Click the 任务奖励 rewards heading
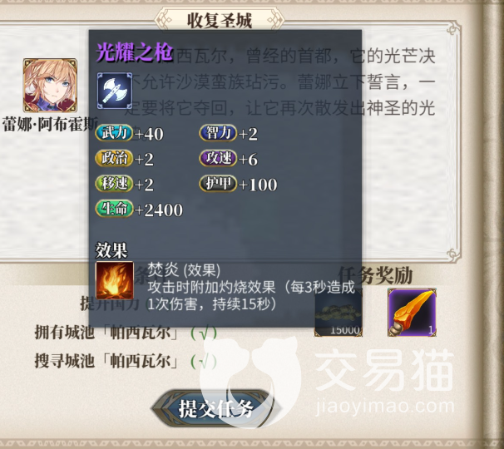The width and height of the screenshot is (504, 449). pos(375,275)
